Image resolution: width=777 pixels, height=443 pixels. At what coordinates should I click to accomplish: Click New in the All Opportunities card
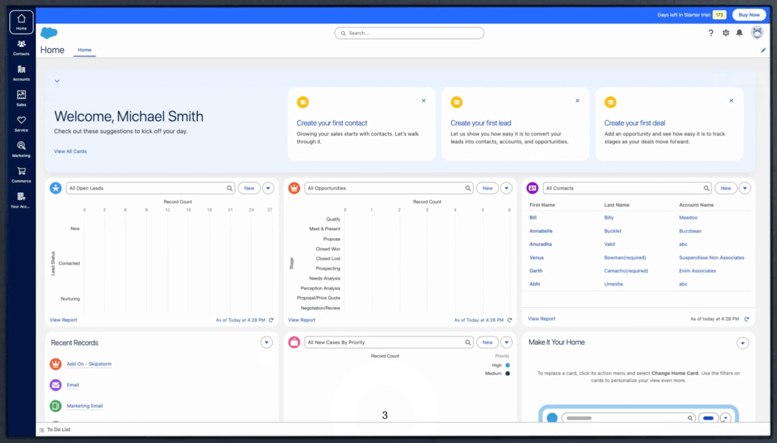487,188
